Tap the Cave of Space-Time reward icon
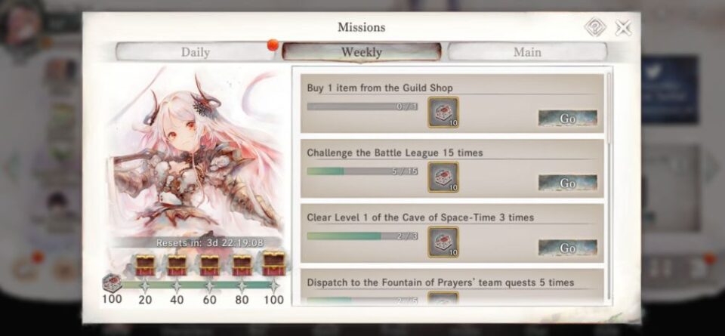The height and width of the screenshot is (336, 725). click(443, 242)
